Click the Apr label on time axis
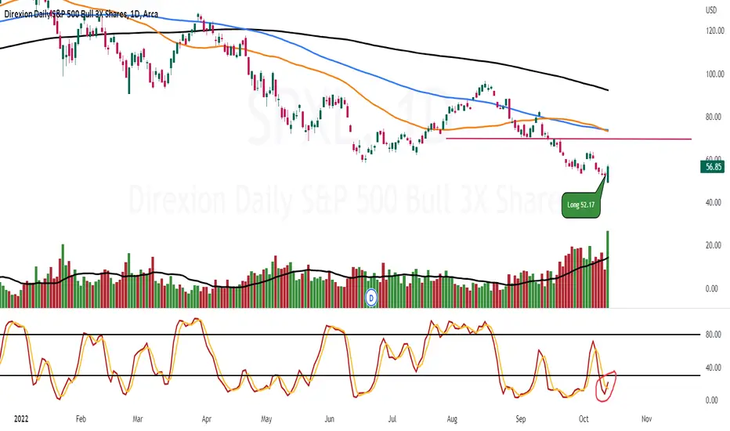730x431 pixels. coord(207,419)
